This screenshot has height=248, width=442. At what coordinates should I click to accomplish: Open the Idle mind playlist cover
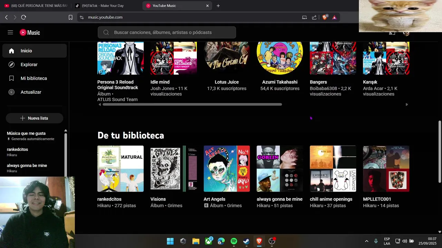[174, 58]
